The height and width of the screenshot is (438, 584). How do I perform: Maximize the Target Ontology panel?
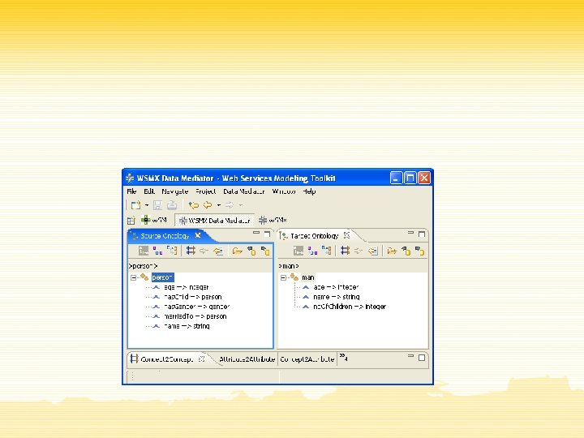coord(422,234)
